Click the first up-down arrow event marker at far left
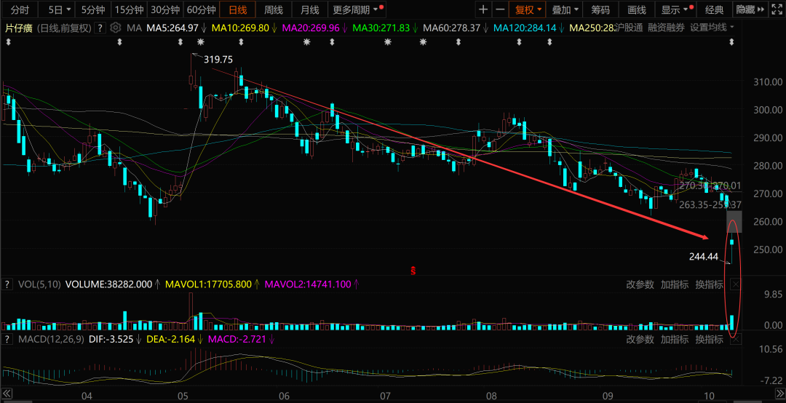The height and width of the screenshot is (403, 786). coord(9,43)
